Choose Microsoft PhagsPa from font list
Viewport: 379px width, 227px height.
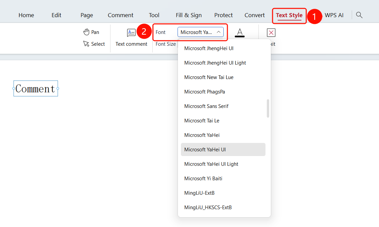tap(223, 92)
